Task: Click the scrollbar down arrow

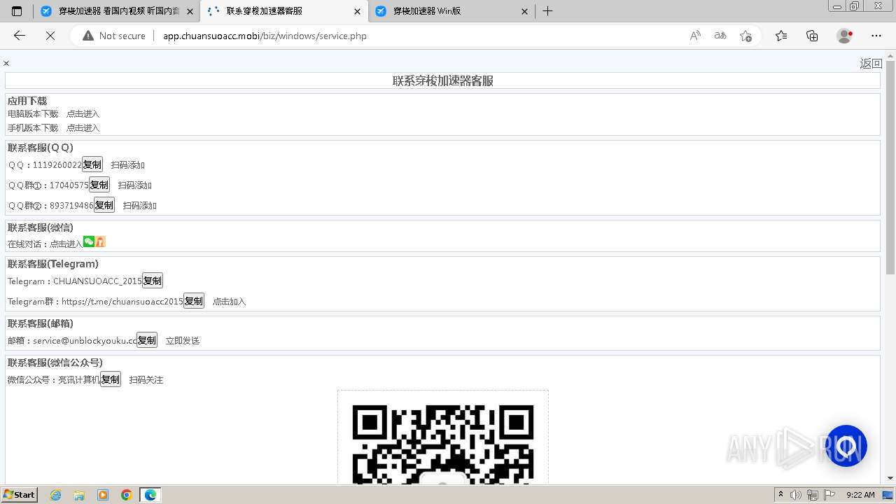Action: pos(890,478)
